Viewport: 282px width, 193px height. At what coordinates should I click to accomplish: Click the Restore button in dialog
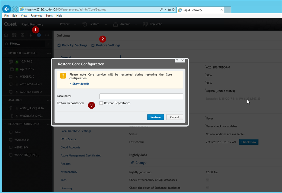156,117
